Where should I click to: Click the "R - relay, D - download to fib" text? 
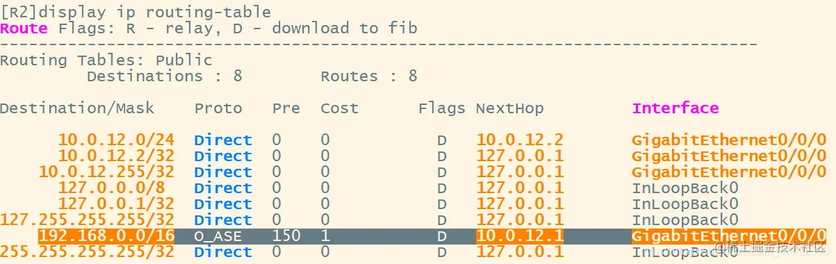tap(272, 28)
